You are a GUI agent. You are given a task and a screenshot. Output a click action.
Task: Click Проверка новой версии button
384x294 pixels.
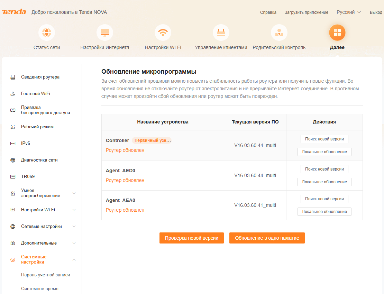coord(192,238)
